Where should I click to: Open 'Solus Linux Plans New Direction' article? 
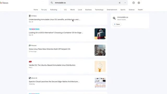tap(50, 49)
